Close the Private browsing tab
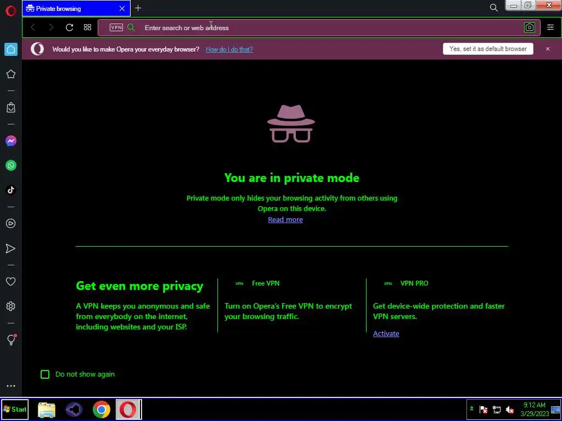The width and height of the screenshot is (562, 421). [x=122, y=9]
